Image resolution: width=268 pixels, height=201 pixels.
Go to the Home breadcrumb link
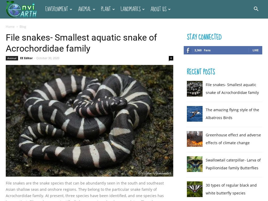click(x=10, y=27)
